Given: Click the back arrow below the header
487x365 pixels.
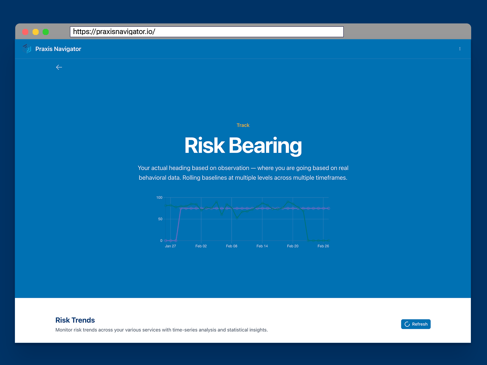Looking at the screenshot, I should (x=59, y=67).
